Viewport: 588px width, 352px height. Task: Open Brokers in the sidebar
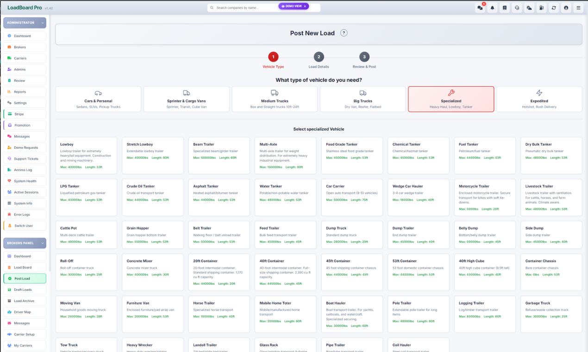[x=25, y=47]
